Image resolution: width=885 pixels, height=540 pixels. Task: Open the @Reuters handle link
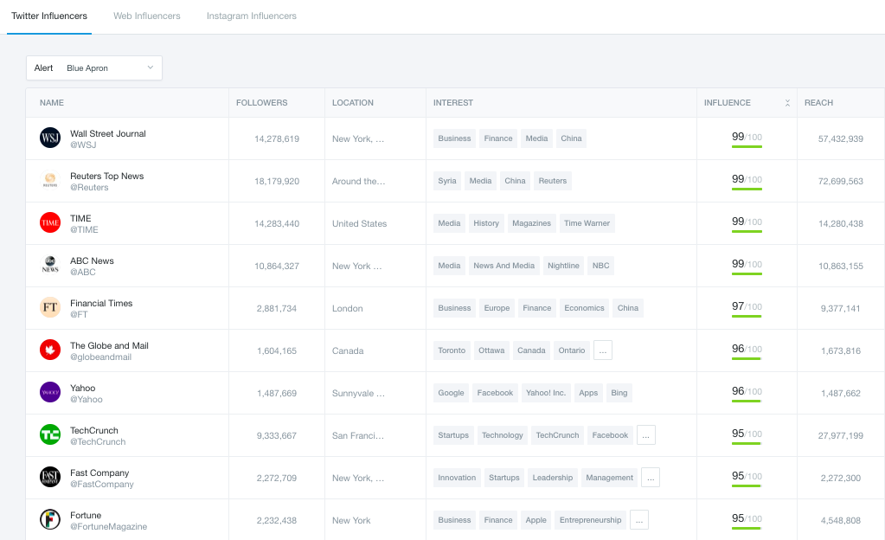(89, 187)
